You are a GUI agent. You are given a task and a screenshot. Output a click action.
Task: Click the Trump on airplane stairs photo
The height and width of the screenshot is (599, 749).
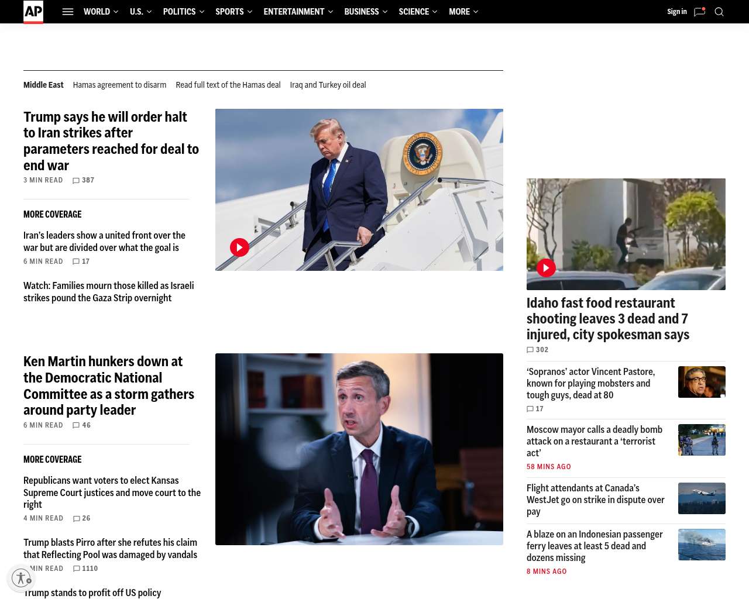[x=359, y=190]
